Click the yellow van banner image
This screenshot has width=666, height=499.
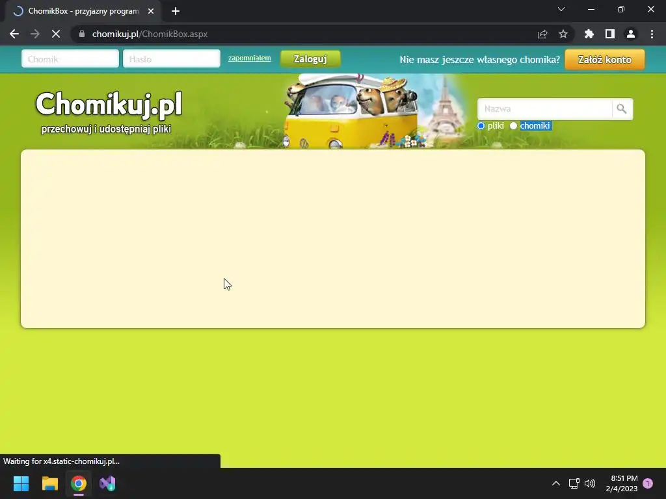coord(351,112)
